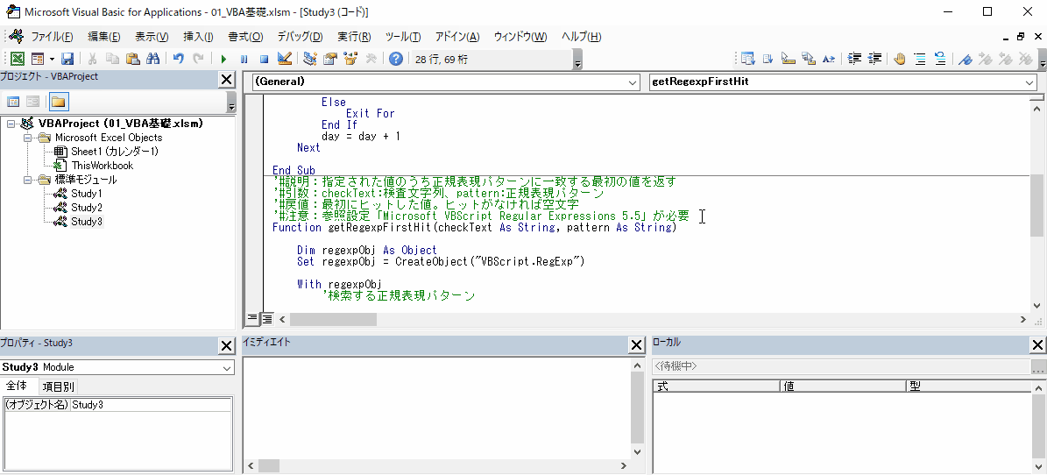
Task: Close the プロジェクト - VBAProject panel
Action: click(227, 80)
